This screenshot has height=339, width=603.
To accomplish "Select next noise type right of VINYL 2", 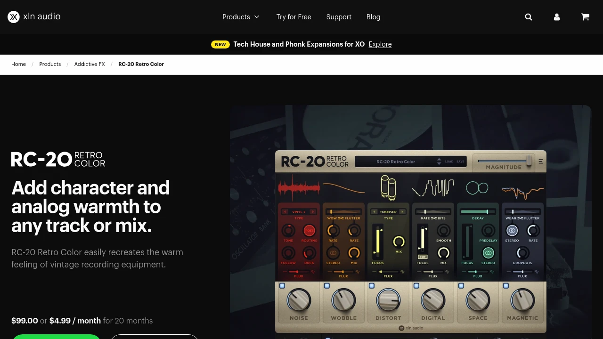I will point(313,212).
